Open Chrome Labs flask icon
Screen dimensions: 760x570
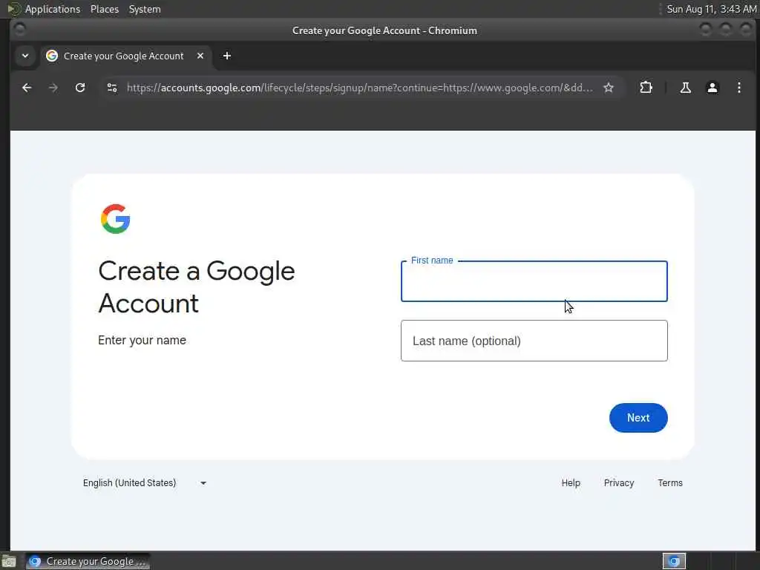[x=685, y=88]
